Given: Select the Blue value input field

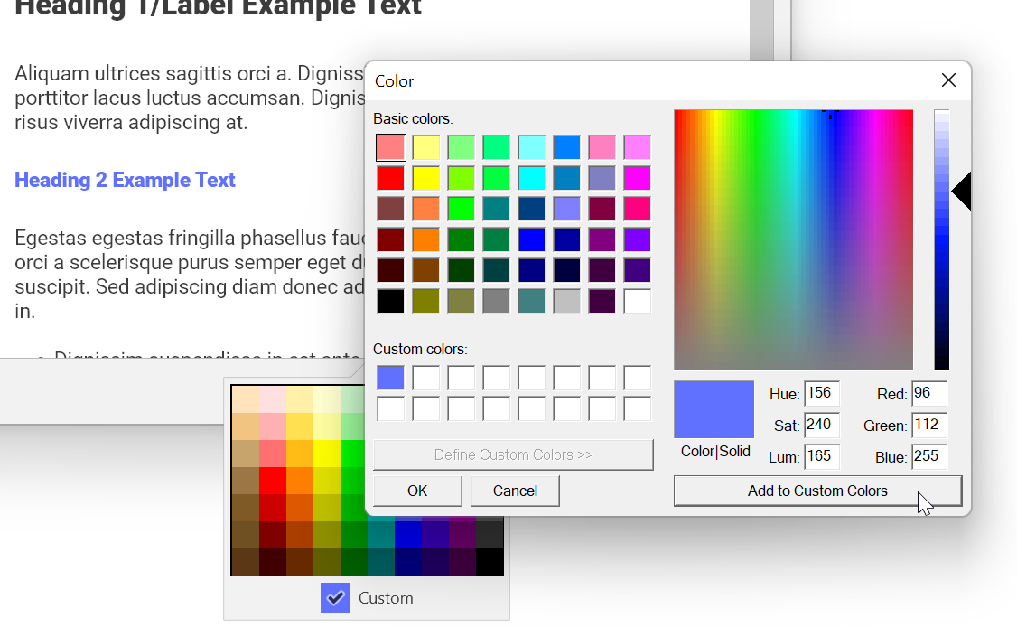Looking at the screenshot, I should point(928,456).
